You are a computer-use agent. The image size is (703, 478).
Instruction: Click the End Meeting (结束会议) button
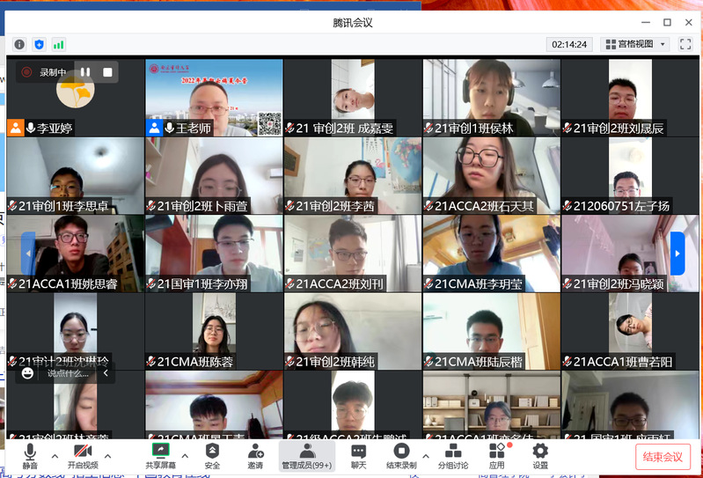(x=663, y=457)
